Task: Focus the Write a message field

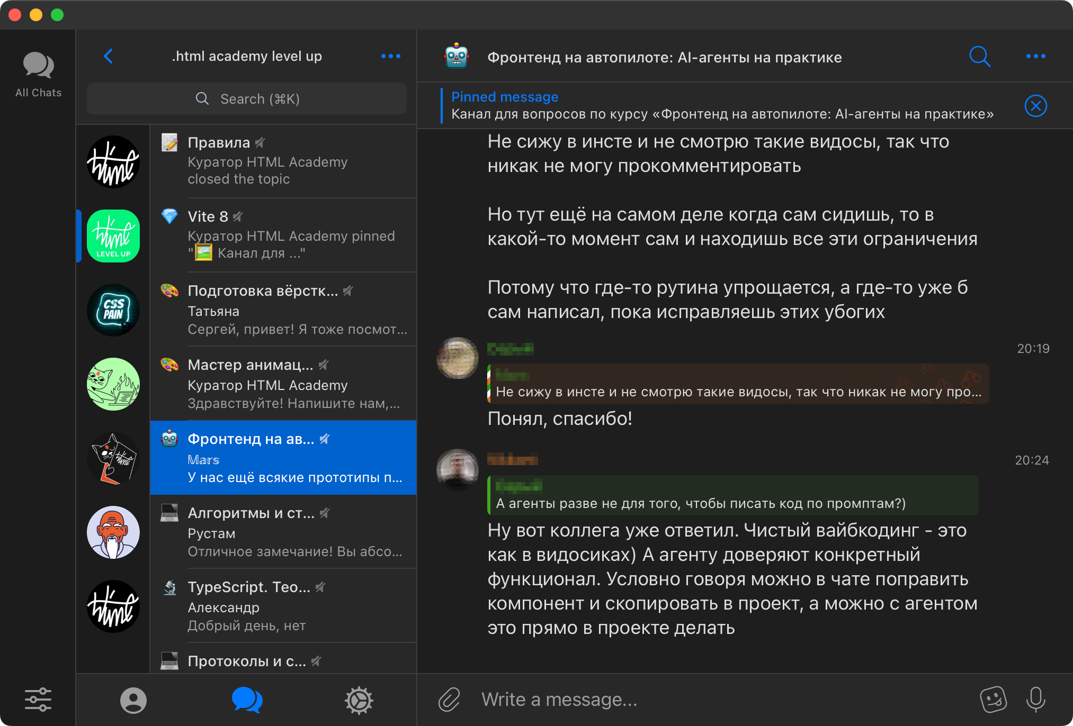Action: (688, 700)
